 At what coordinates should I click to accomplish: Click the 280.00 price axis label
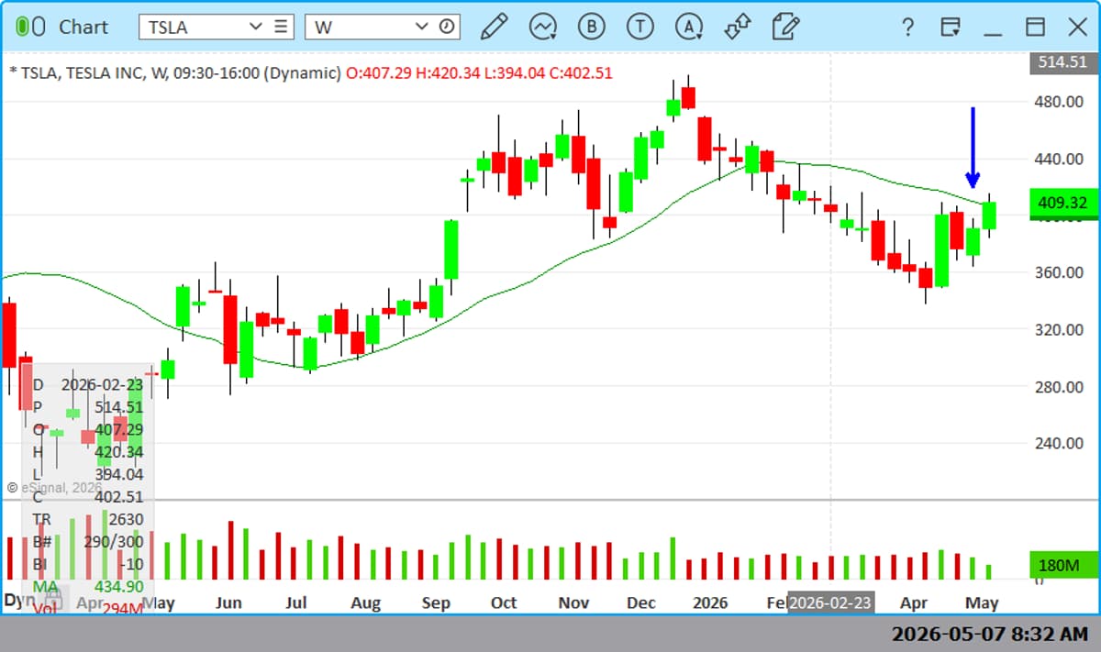(1061, 386)
